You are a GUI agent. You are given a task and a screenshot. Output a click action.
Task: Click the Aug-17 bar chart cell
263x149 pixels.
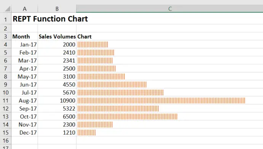(x=170, y=100)
